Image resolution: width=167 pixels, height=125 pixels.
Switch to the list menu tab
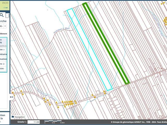[x=9, y=15]
